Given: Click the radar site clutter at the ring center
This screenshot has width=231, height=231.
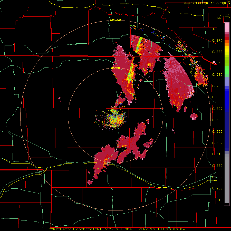Looking at the screenshot, I should click(x=115, y=117).
